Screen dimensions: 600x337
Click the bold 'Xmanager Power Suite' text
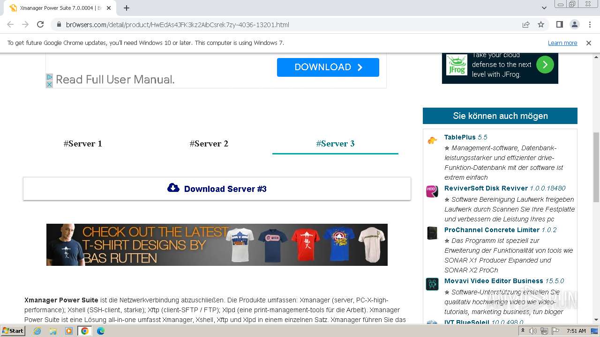61,300
